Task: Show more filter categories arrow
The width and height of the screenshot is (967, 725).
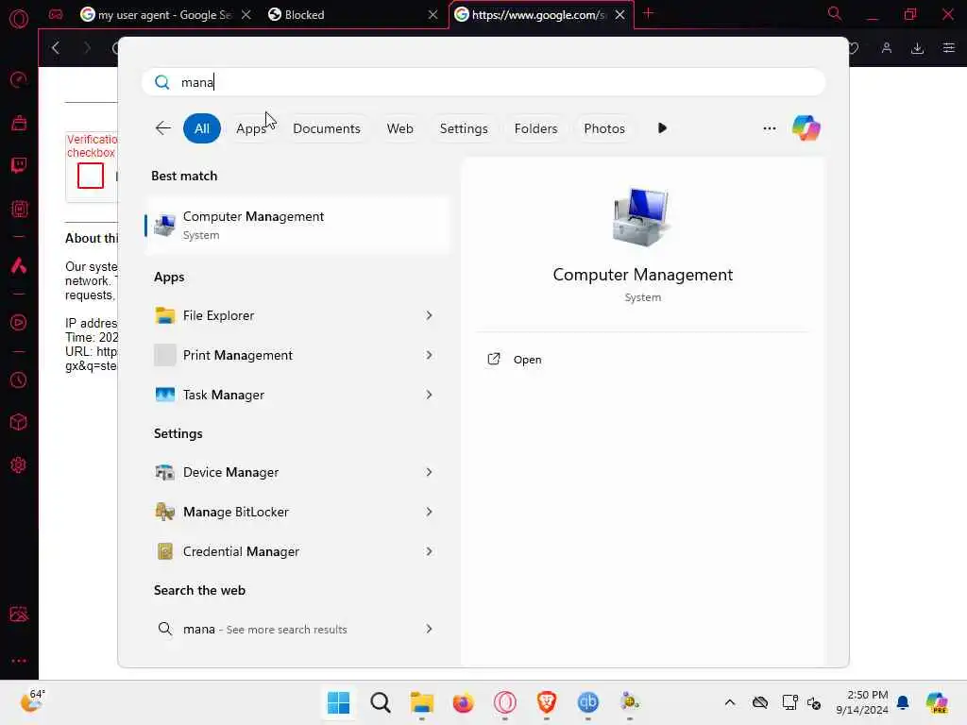Action: [x=662, y=128]
